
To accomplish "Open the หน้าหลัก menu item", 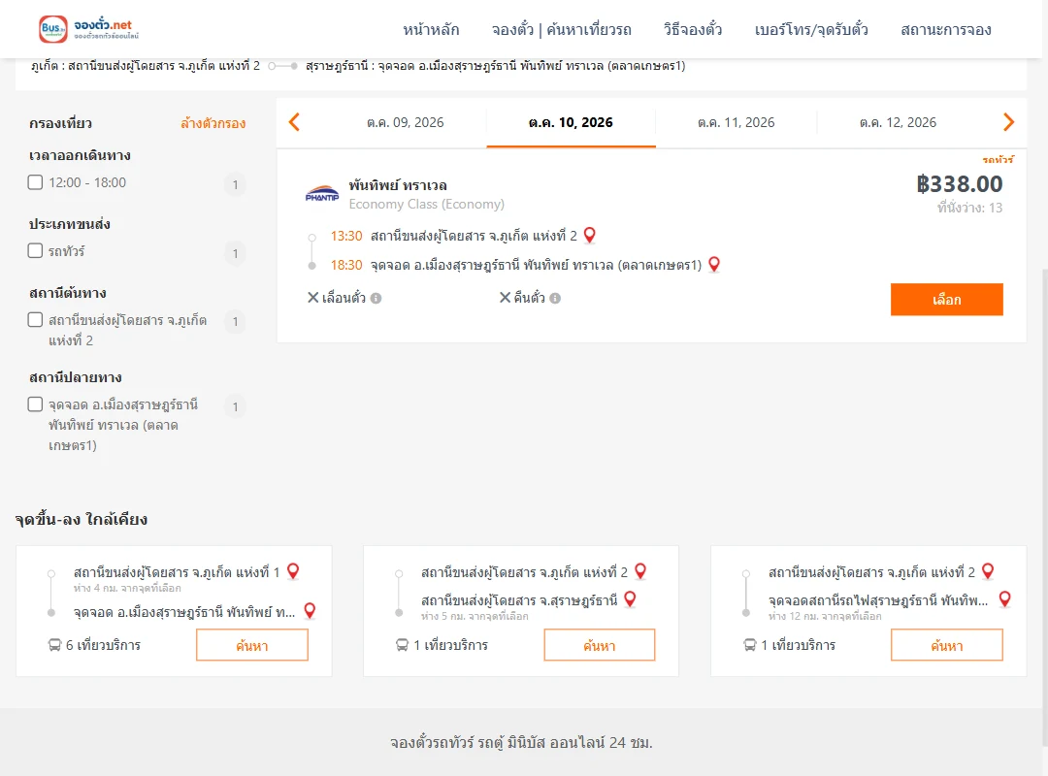I will click(x=431, y=29).
